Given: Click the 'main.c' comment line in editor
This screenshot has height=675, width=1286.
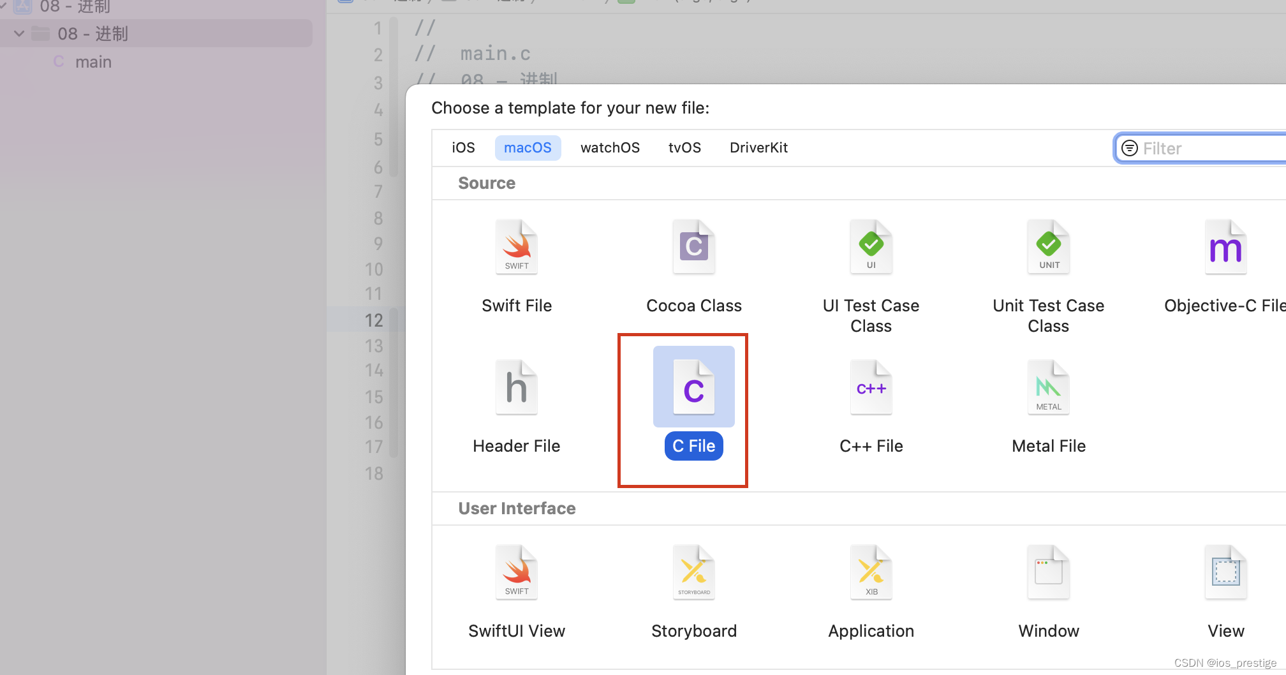Looking at the screenshot, I should click(x=473, y=54).
